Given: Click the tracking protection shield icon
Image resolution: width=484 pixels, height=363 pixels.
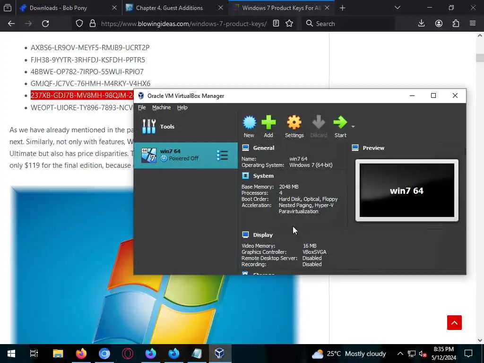Looking at the screenshot, I should 79,24.
